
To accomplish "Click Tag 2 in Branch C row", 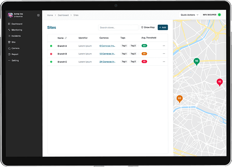I will click(133, 61).
